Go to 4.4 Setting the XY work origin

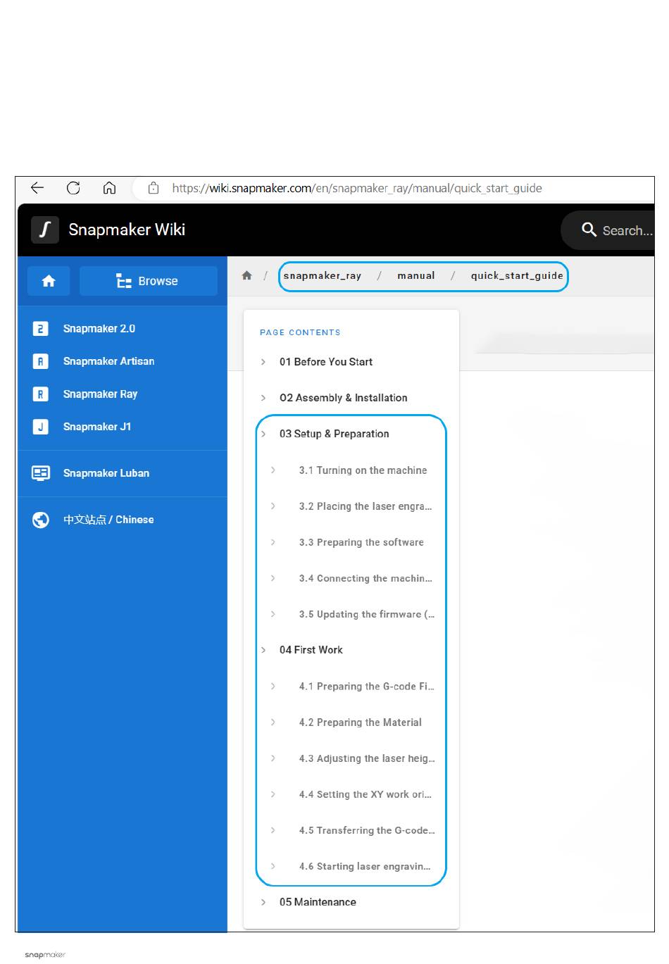coord(365,794)
